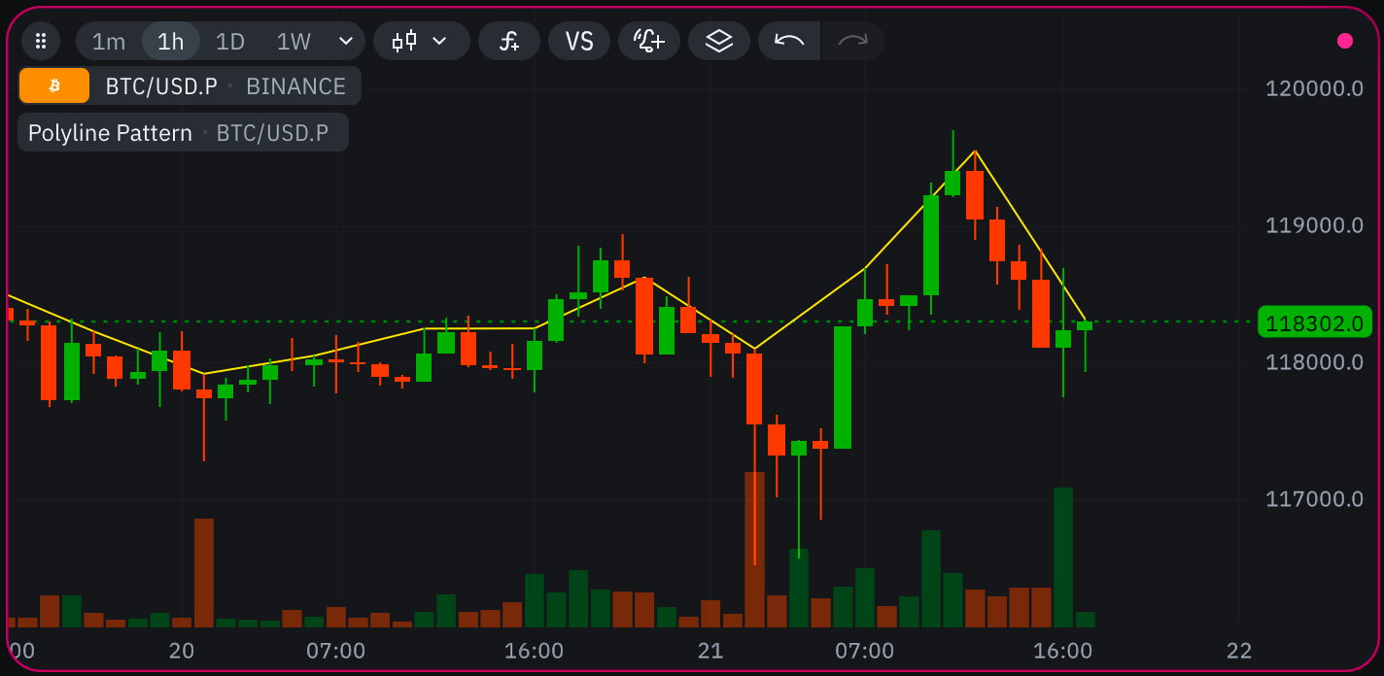Image resolution: width=1384 pixels, height=676 pixels.
Task: Click the 119000.0 price axis label
Action: pos(1314,225)
